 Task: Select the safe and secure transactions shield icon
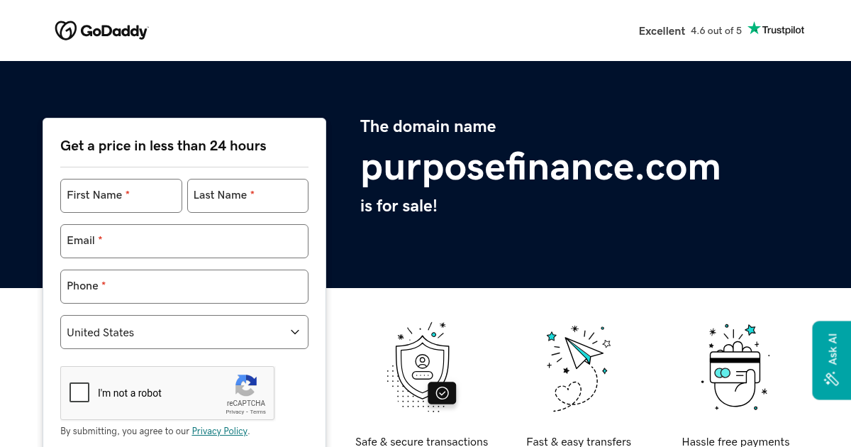[x=421, y=366]
